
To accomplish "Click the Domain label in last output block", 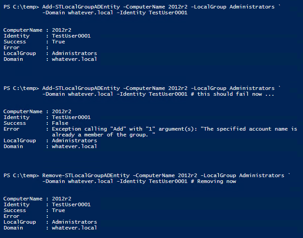I will pyautogui.click(x=13, y=228).
